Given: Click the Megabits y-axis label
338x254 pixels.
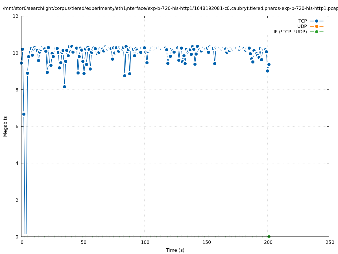Looking at the screenshot, I should [5, 126].
